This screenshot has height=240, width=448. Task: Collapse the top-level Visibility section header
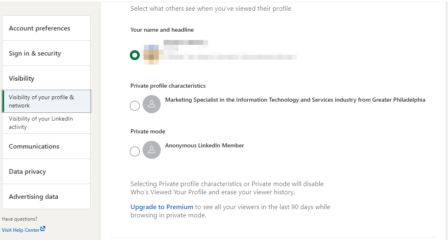pyautogui.click(x=22, y=79)
